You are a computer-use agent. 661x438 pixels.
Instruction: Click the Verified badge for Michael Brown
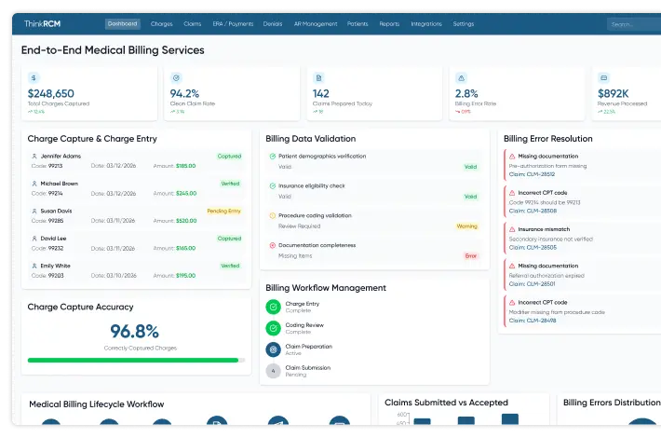(230, 184)
